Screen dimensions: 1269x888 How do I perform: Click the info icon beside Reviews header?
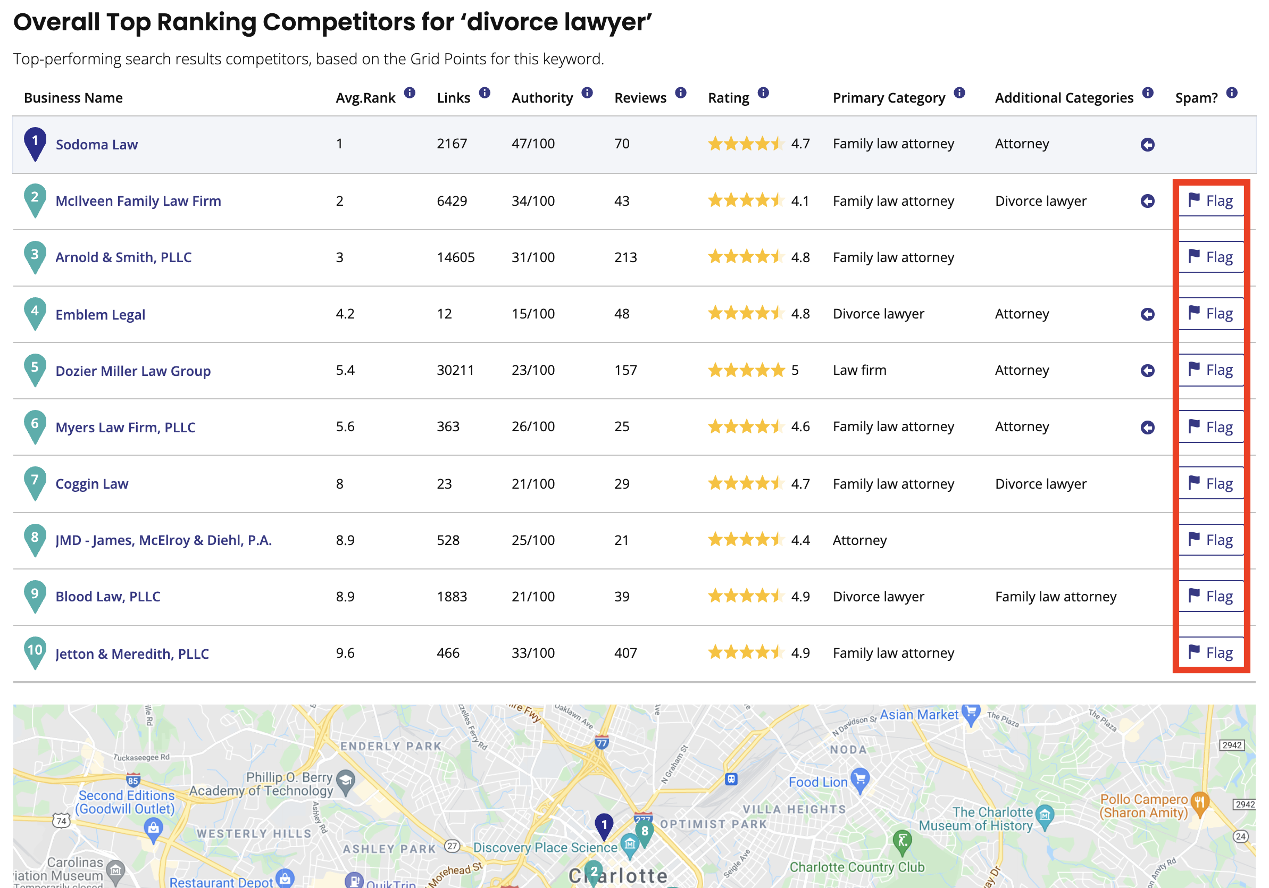pyautogui.click(x=681, y=93)
